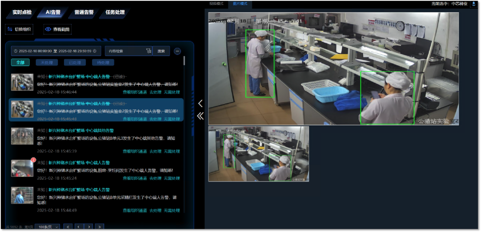Click the 切换组织 swap arrows icon
This screenshot has width=481, height=232.
click(x=10, y=29)
